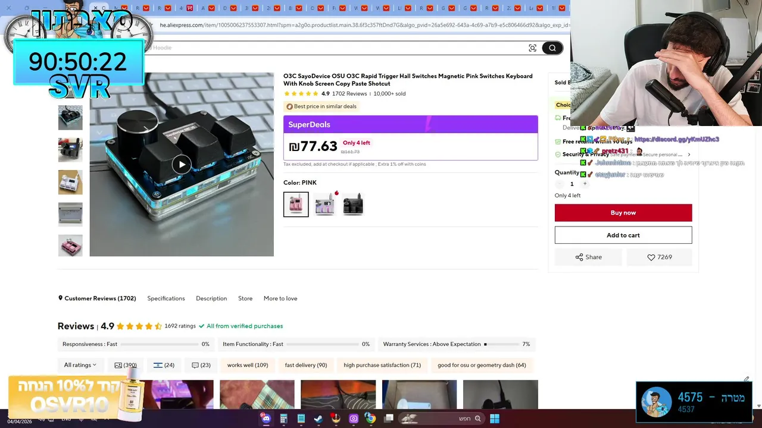Open the All ratings dropdown

[80, 365]
